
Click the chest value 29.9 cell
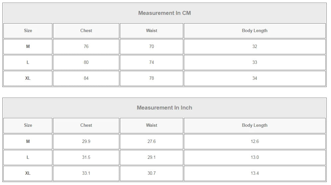tap(86, 142)
